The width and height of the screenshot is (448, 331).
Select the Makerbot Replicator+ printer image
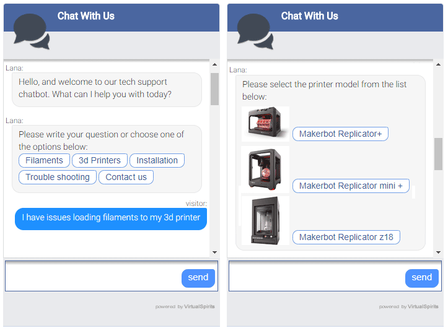pyautogui.click(x=265, y=124)
